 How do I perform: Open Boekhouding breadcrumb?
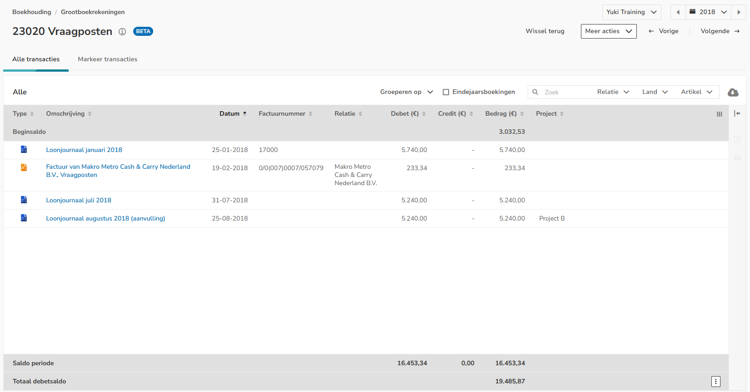(32, 12)
